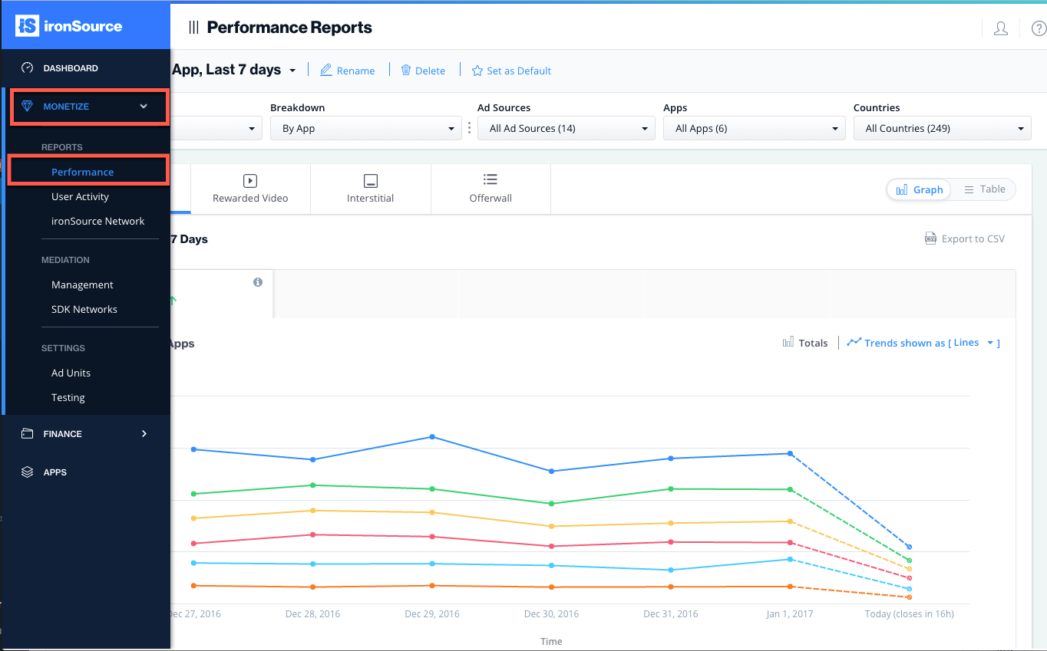Select the Offerwall tab

(490, 189)
